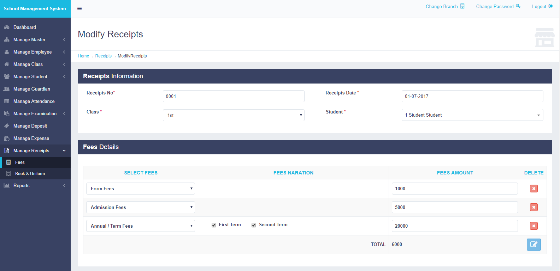This screenshot has height=271, width=560.
Task: Uncheck the First Term checkbox
Action: click(214, 225)
